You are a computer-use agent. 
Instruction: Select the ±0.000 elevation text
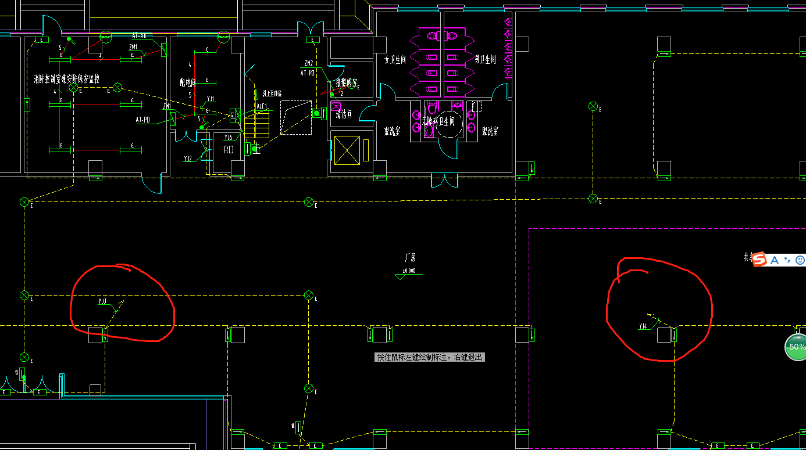pyautogui.click(x=409, y=271)
